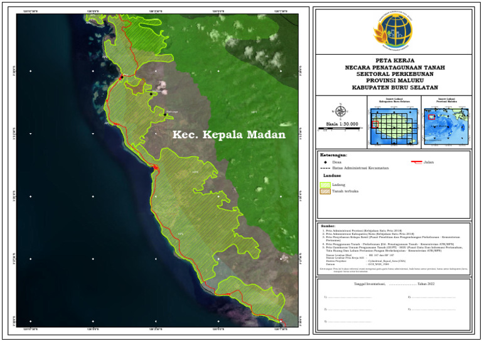Image resolution: width=482 pixels, height=341 pixels.
Task: Click the Datum GCS_WGS_1984 entry
Action: coord(357,264)
